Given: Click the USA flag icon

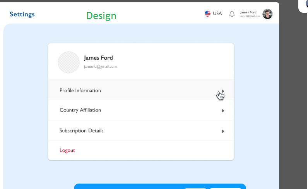Looking at the screenshot, I should [207, 14].
